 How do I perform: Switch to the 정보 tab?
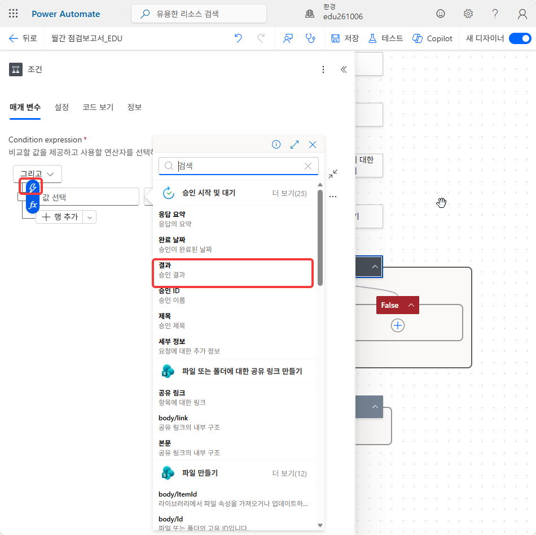click(x=134, y=107)
